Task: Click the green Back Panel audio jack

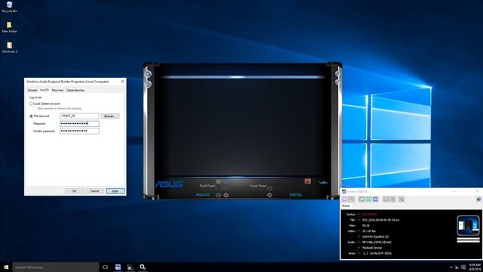Action: click(226, 188)
